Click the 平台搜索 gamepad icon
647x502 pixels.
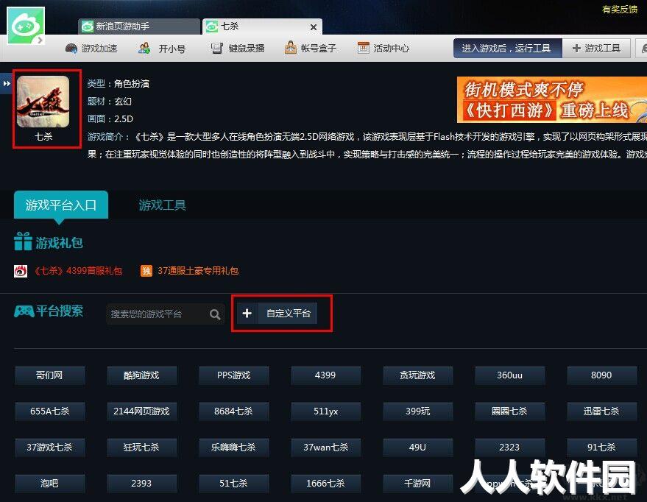[24, 311]
